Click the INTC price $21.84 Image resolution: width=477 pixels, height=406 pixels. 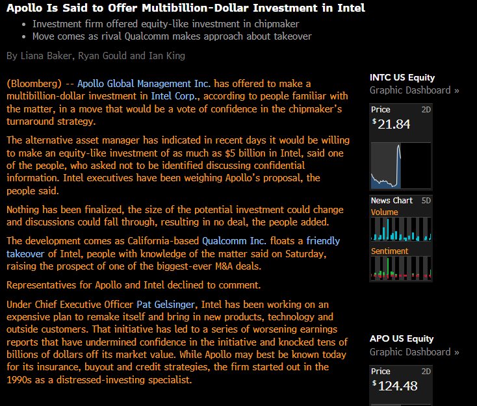[391, 124]
